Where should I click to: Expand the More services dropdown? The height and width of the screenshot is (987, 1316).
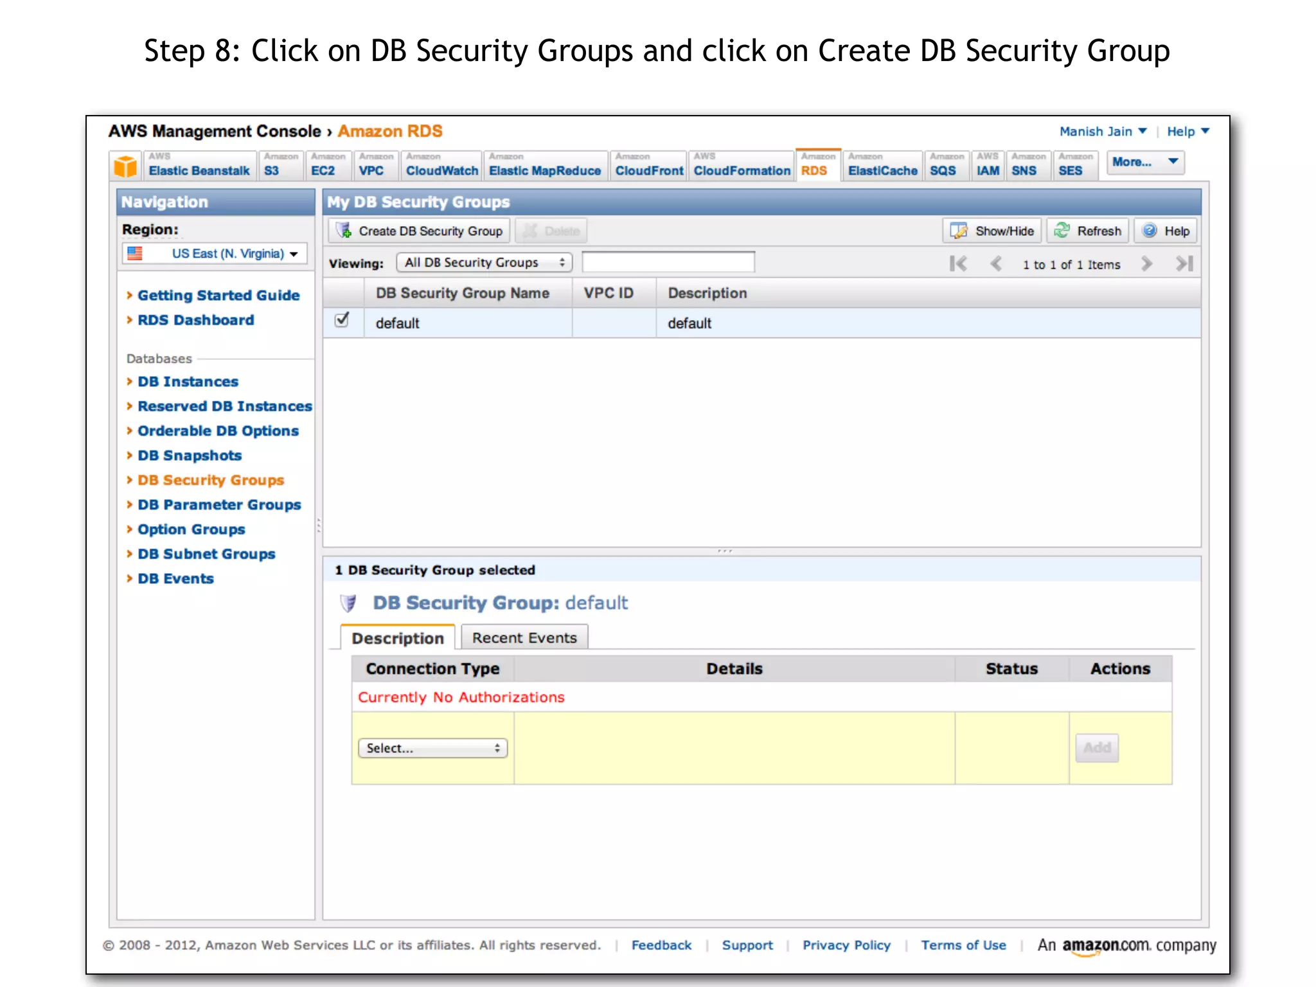point(1145,162)
